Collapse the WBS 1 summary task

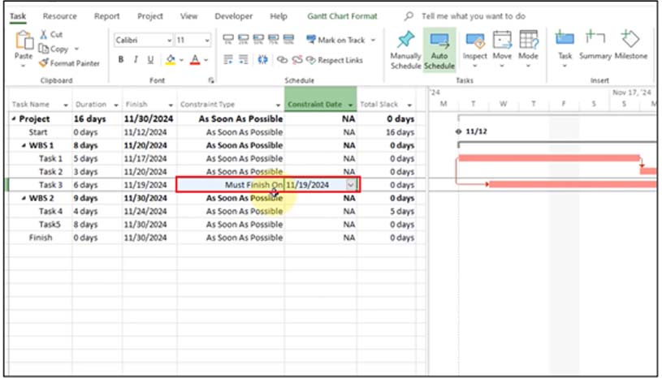[24, 145]
